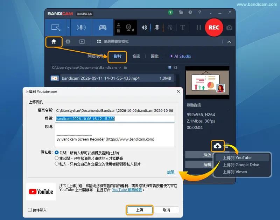Open YouTube 服務條款 terms link
Viewport: 280px width, 220px height.
point(127,190)
